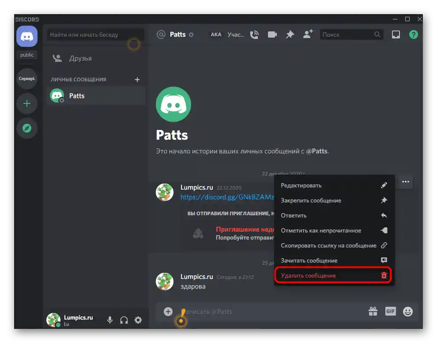Open the emoji picker

point(408,312)
